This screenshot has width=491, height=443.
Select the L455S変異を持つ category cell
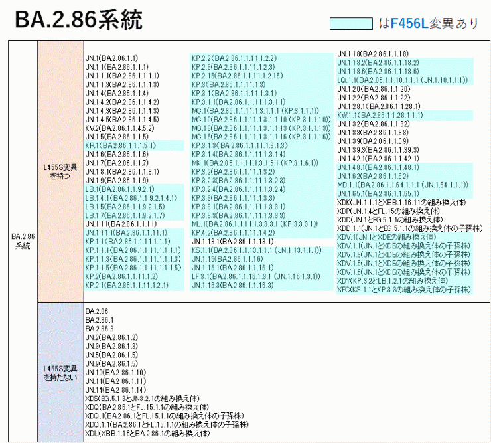point(60,171)
